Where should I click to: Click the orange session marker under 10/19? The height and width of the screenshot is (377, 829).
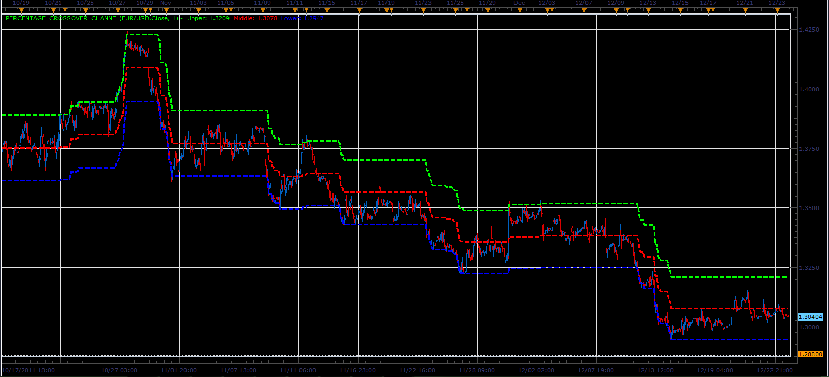point(21,10)
